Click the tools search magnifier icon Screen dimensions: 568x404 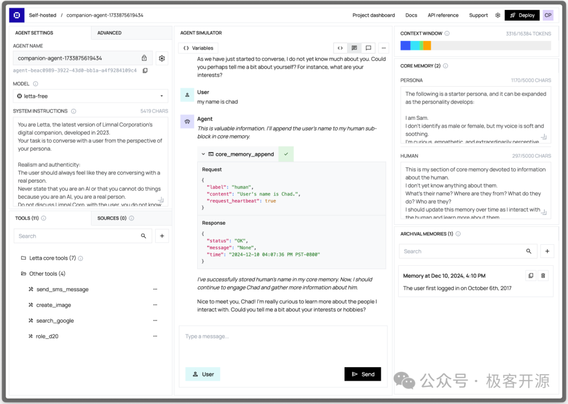144,236
